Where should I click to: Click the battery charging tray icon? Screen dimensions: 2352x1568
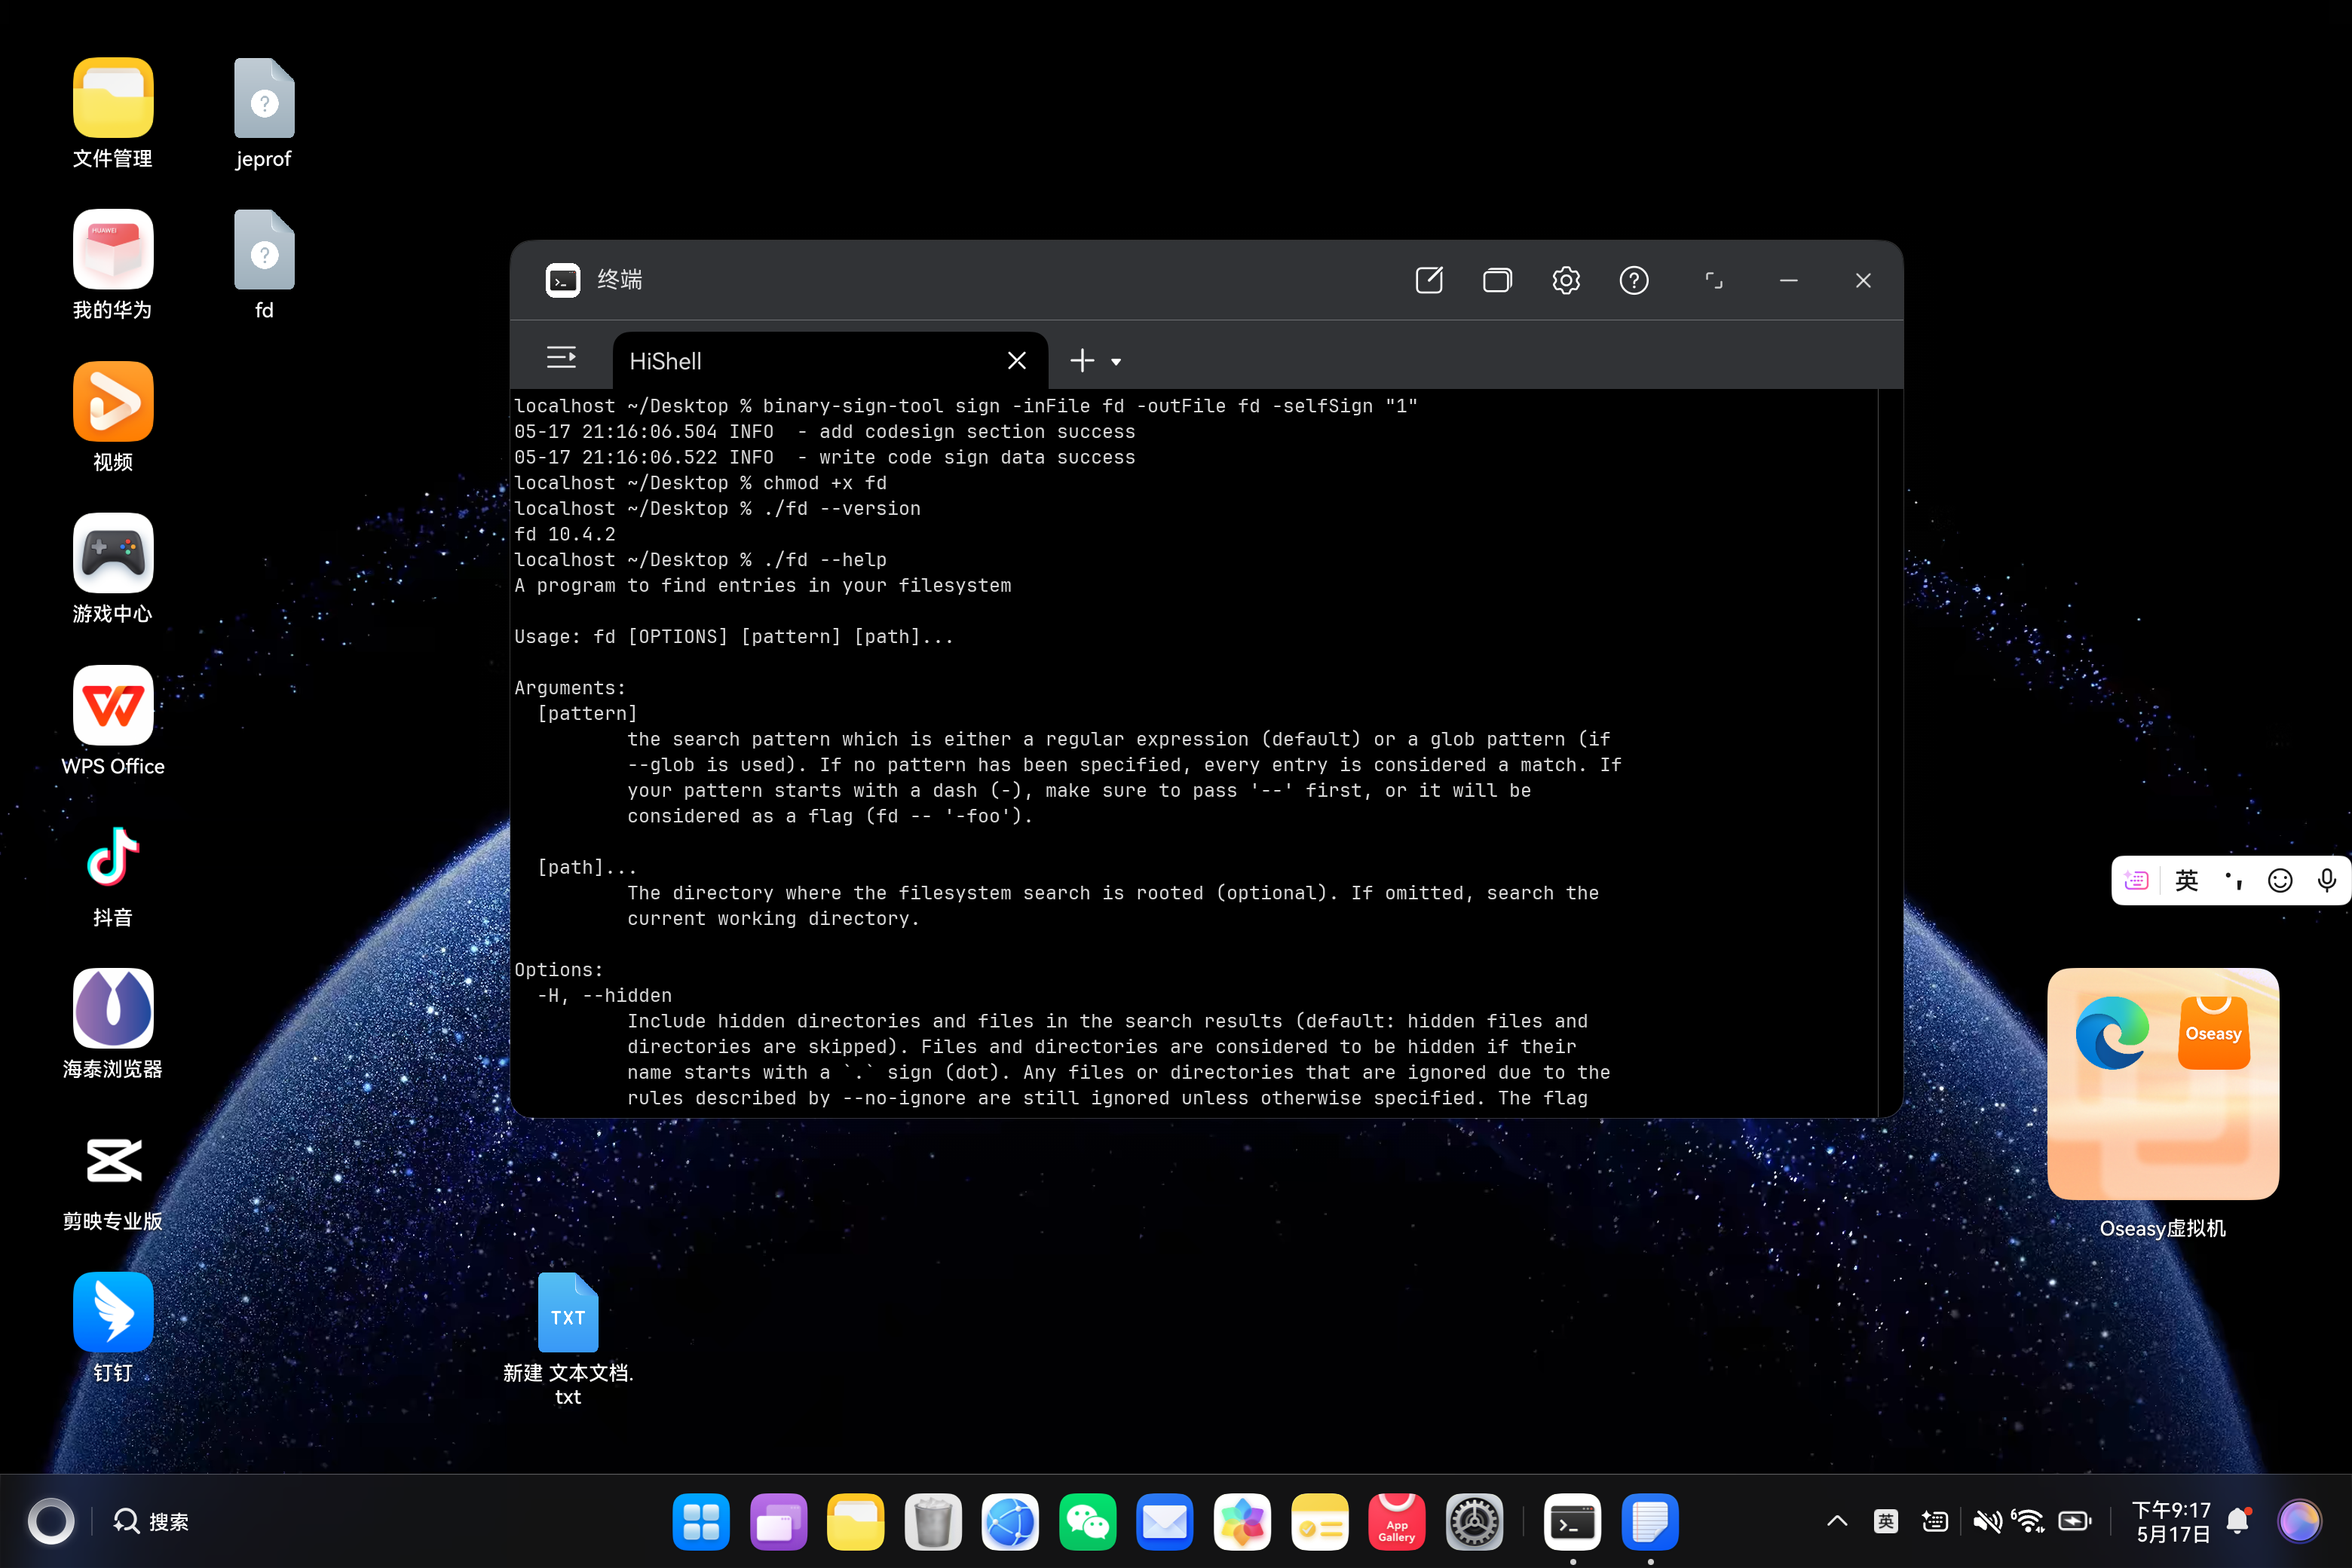(x=2075, y=1522)
